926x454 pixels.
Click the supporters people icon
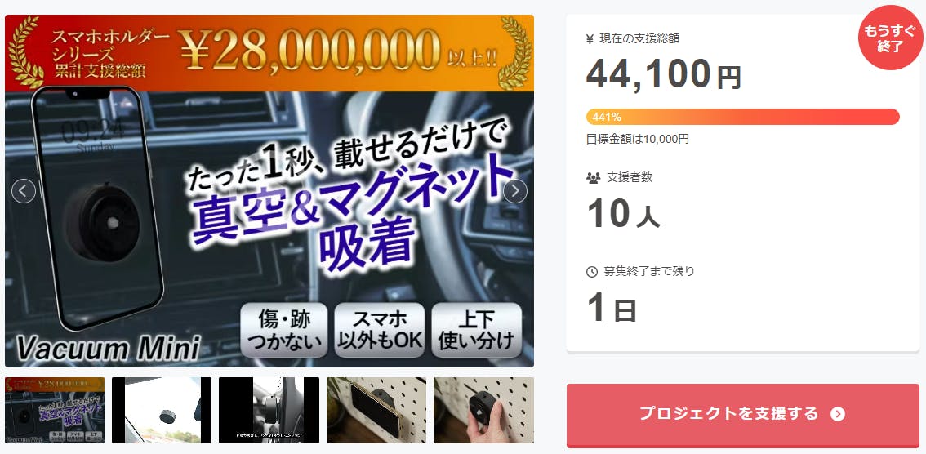(x=593, y=176)
